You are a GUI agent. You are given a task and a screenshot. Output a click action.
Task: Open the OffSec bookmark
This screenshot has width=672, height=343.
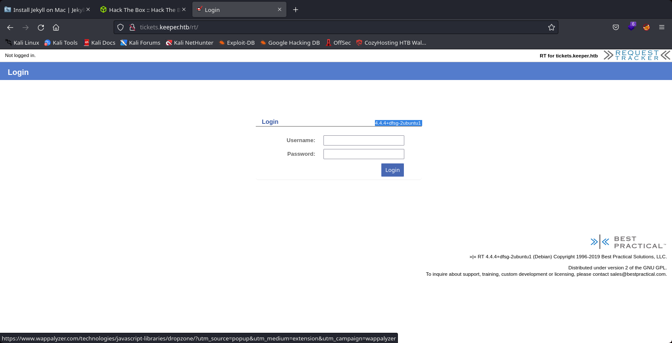point(338,43)
